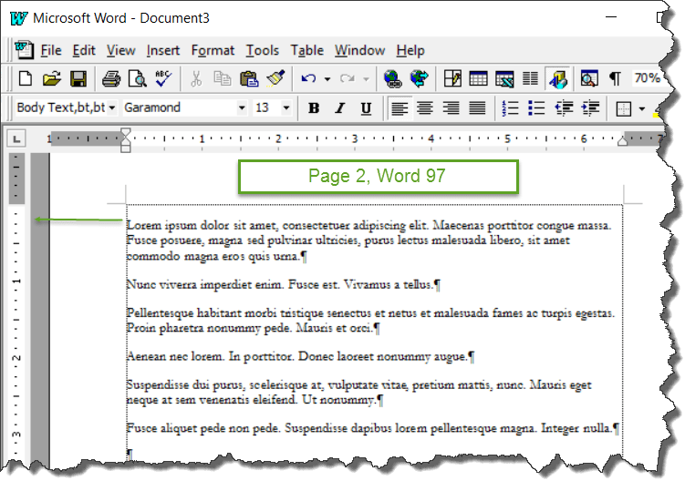Open a file with folder icon
685x481 pixels.
point(52,79)
